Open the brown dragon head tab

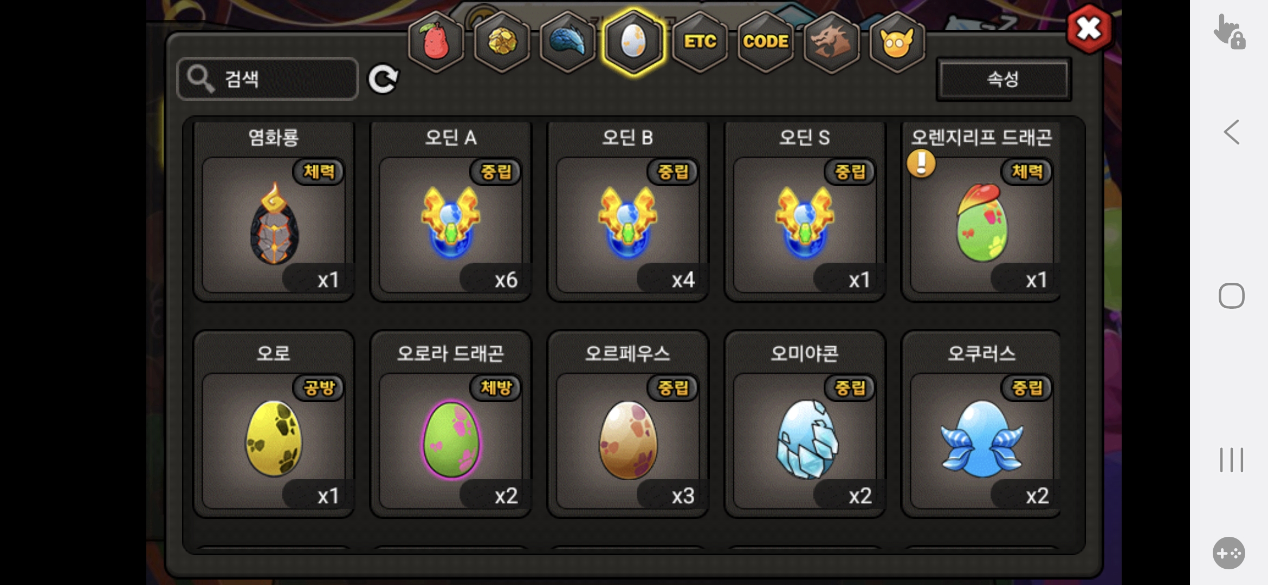(832, 42)
